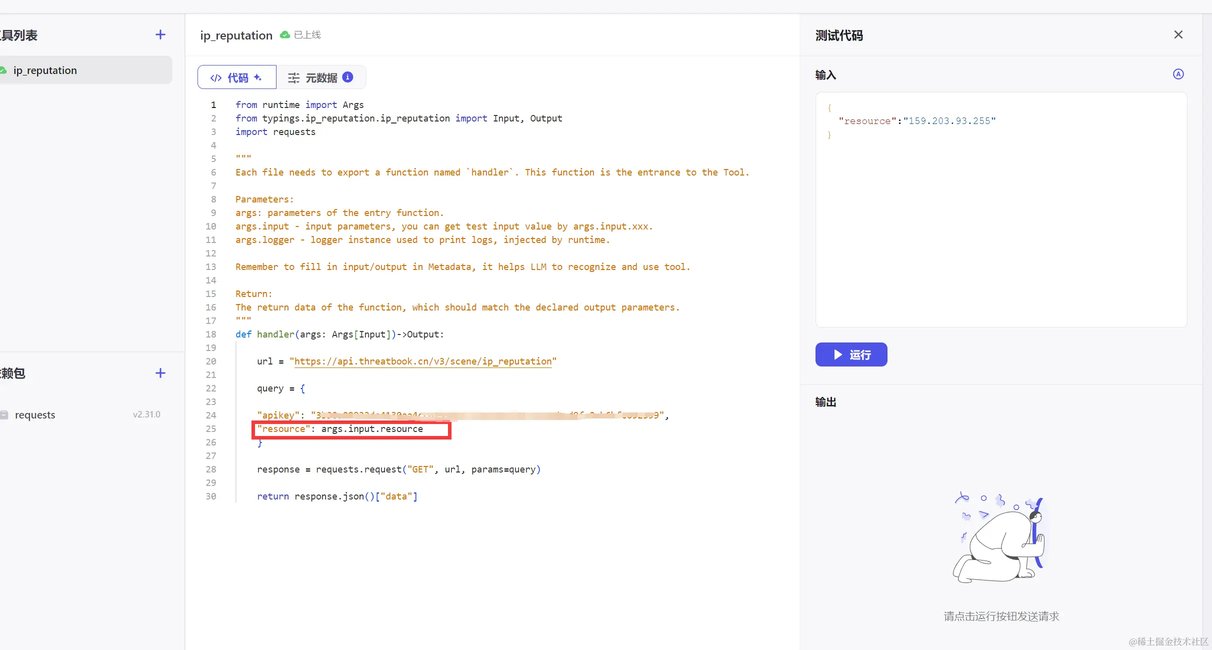Viewport: 1212px width, 650px height.
Task: Click the plus icon to add a tool
Action: 160,34
